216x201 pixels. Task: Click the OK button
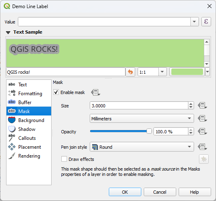click(125, 192)
